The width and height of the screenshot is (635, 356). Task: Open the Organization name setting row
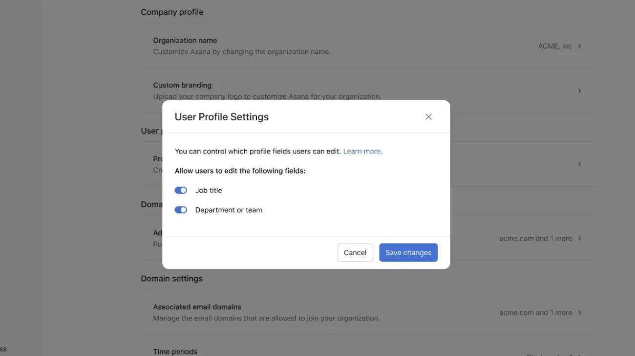342,45
